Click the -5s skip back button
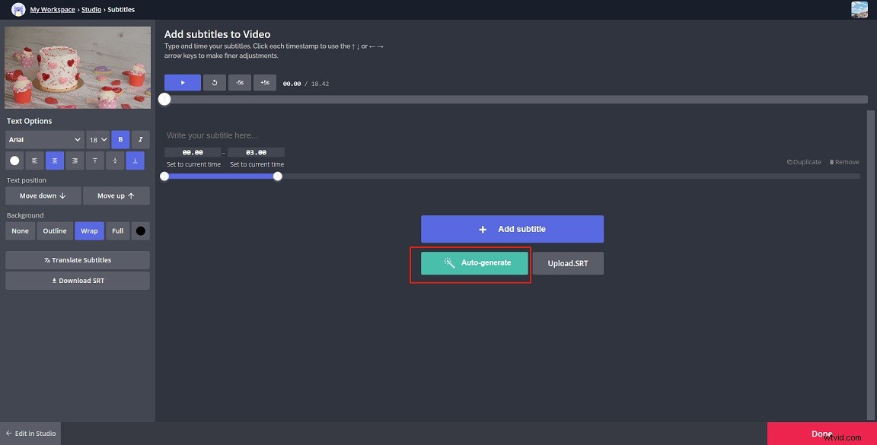This screenshot has height=445, width=877. [x=239, y=82]
